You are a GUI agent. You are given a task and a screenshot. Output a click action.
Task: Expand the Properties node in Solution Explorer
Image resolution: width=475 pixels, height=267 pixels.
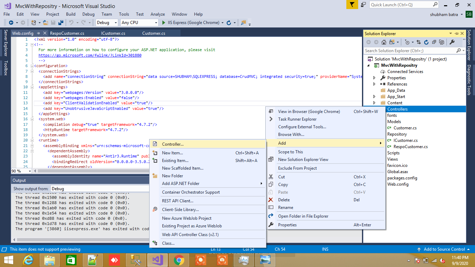click(375, 78)
